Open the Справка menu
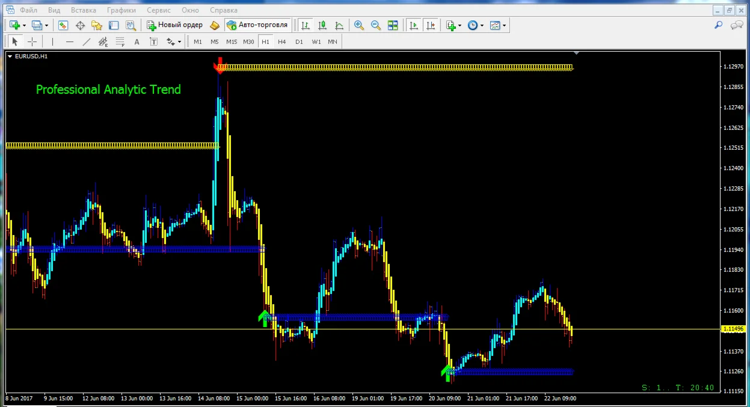 [x=224, y=10]
